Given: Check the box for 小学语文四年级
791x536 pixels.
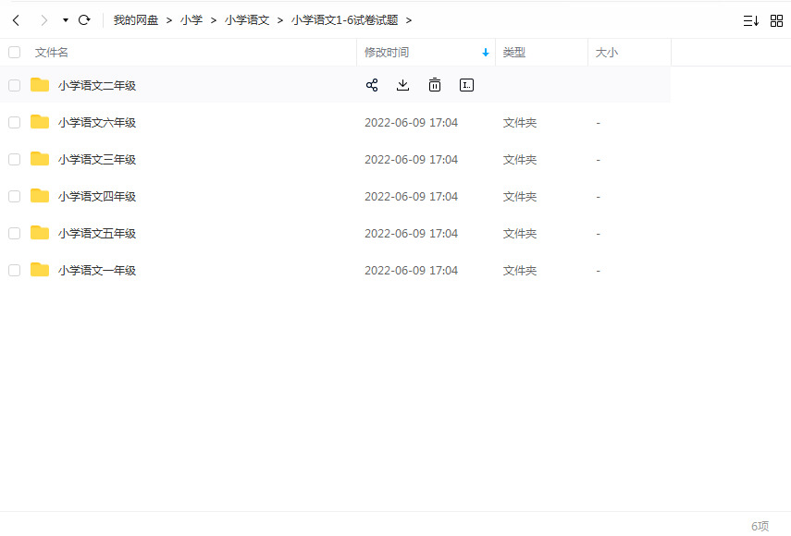Looking at the screenshot, I should (15, 197).
